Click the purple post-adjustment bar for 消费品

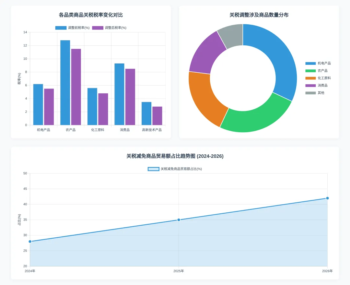pyautogui.click(x=130, y=97)
